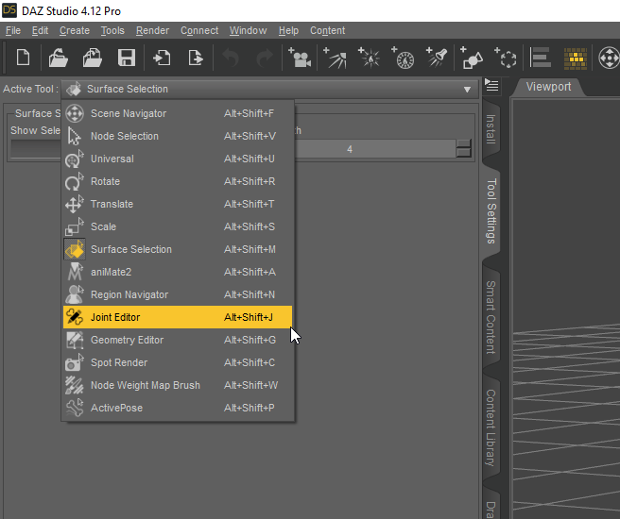The width and height of the screenshot is (620, 519).
Task: Open the Help menu
Action: click(x=288, y=30)
